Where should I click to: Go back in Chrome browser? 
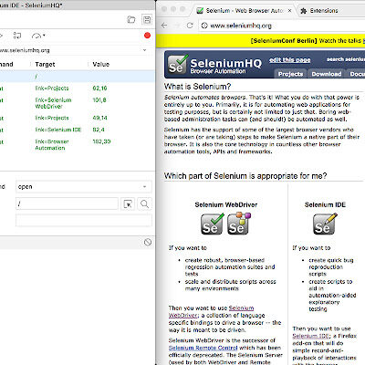coord(164,26)
